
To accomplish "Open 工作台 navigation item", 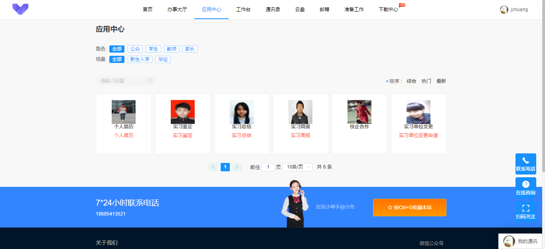I will [243, 10].
